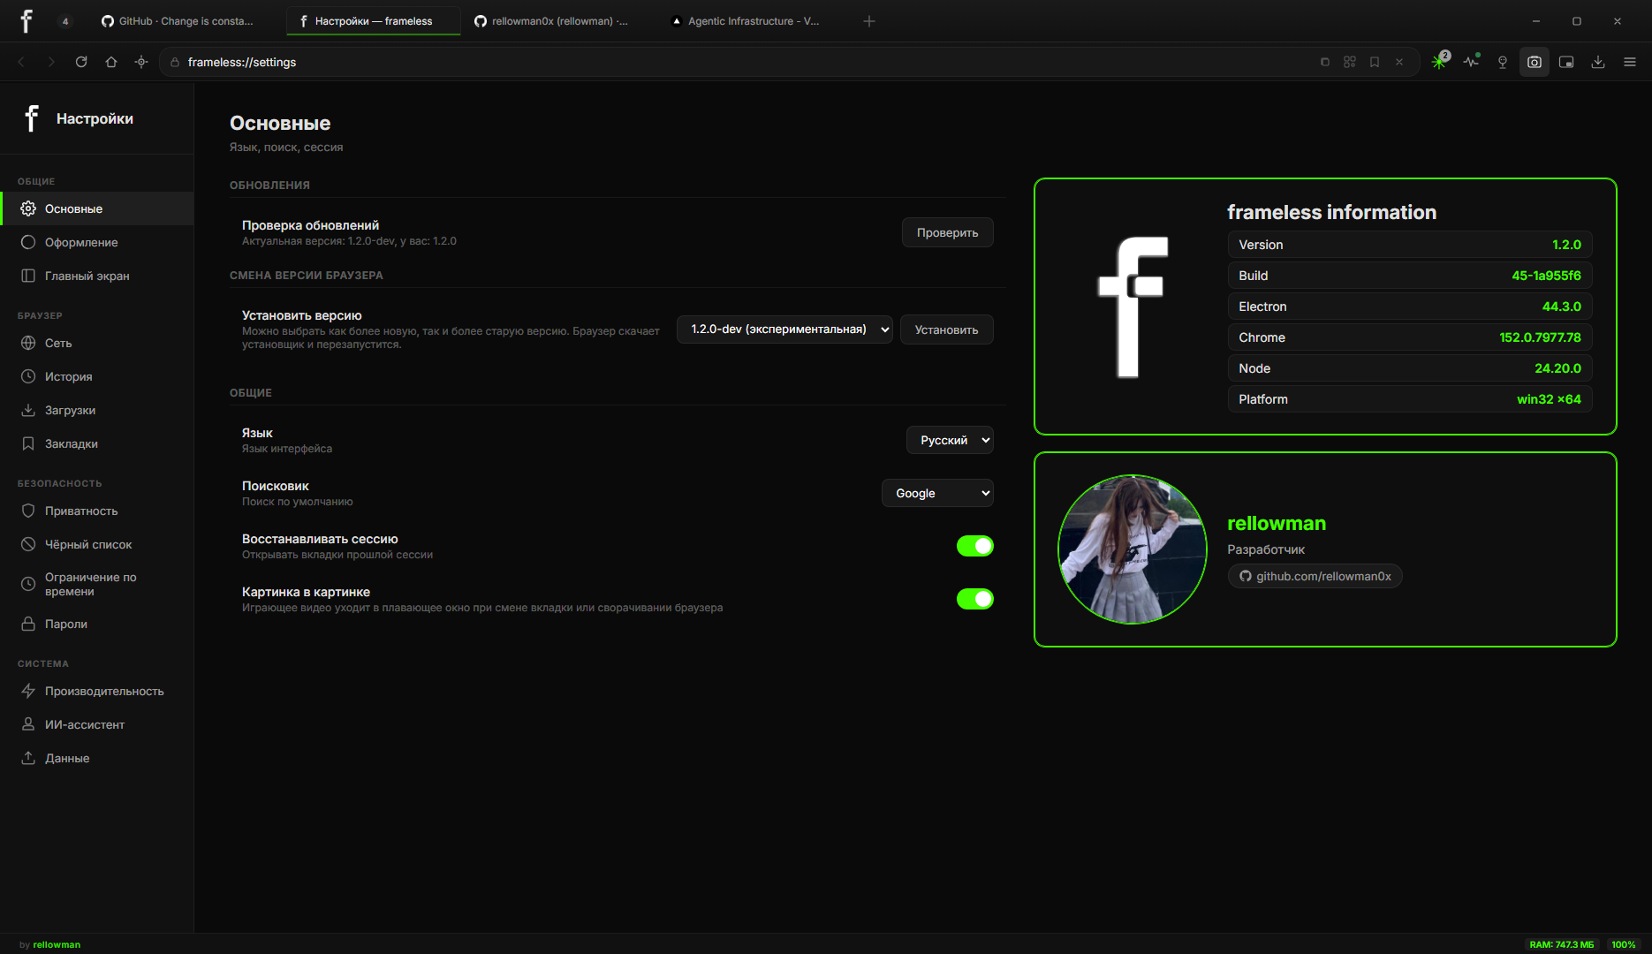Open the downloads toolbar icon

[1598, 62]
